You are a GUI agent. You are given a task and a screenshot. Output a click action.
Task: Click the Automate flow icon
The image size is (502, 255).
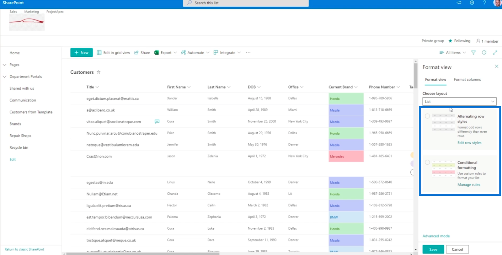[x=184, y=53]
